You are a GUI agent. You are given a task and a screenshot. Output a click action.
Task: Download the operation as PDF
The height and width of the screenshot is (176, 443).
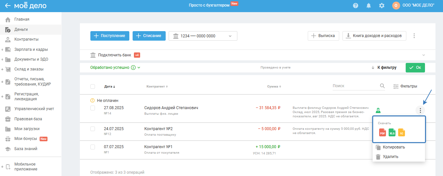pyautogui.click(x=382, y=132)
